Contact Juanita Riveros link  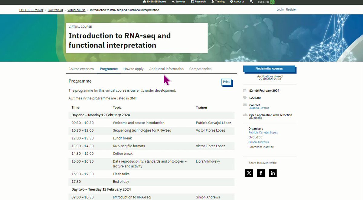(259, 108)
